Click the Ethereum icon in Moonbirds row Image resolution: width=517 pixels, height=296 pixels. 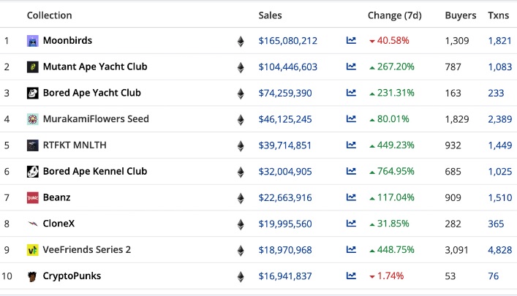coord(241,41)
